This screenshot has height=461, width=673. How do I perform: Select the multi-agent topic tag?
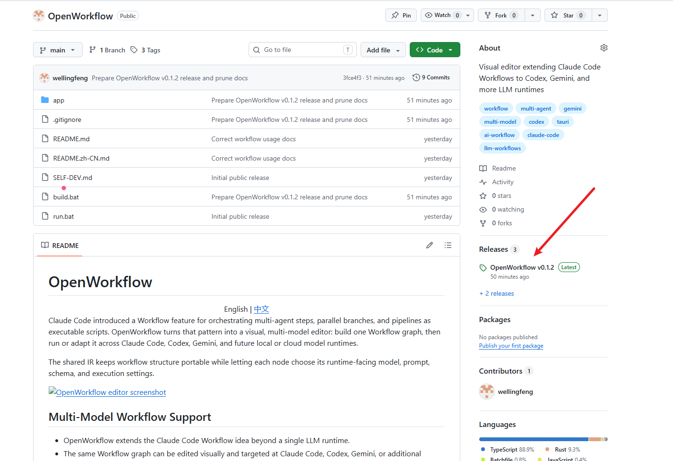[x=536, y=108]
